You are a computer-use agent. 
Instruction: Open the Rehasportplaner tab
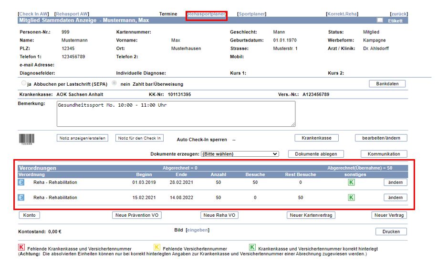tap(206, 14)
